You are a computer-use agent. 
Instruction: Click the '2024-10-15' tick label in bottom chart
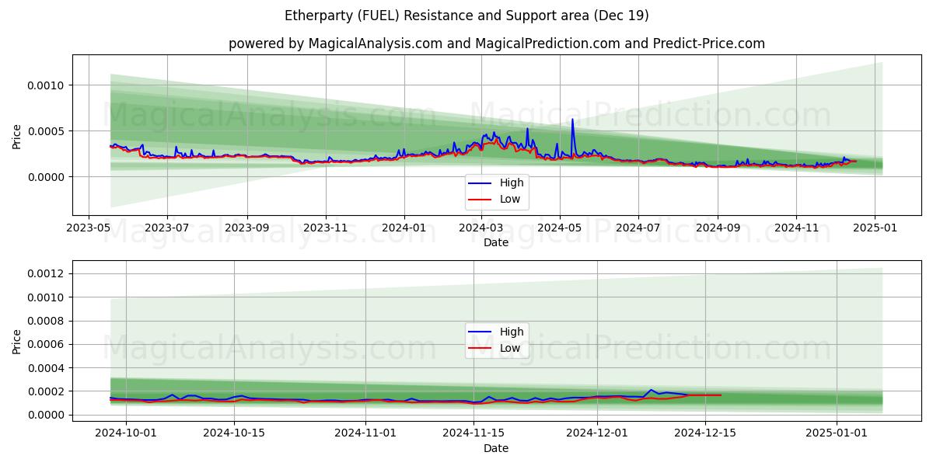(x=234, y=434)
